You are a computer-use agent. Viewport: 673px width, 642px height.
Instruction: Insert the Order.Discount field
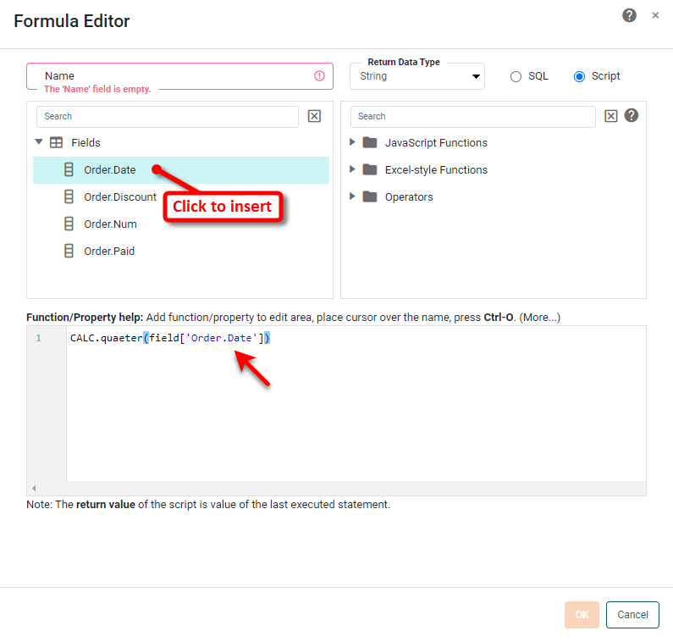(119, 197)
